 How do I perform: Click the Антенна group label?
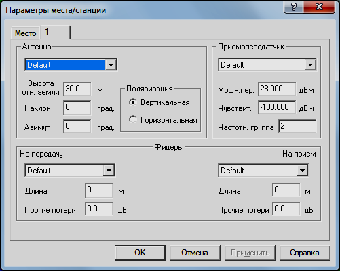37,47
